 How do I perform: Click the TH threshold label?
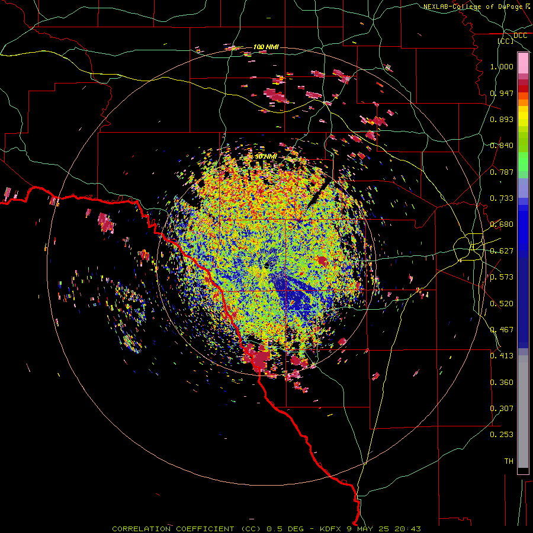pos(509,461)
